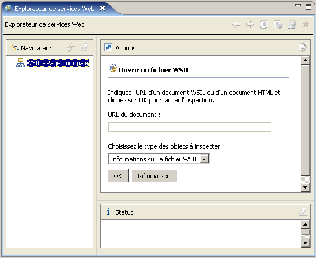Click the Favorites star icon
Viewport: 316px width, 258px height.
click(306, 24)
